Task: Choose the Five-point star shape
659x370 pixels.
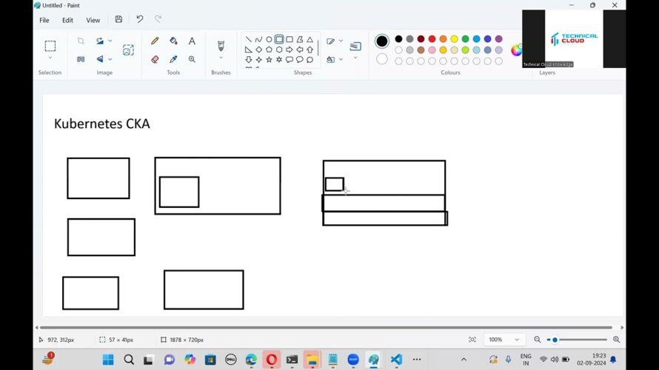Action: pyautogui.click(x=269, y=60)
